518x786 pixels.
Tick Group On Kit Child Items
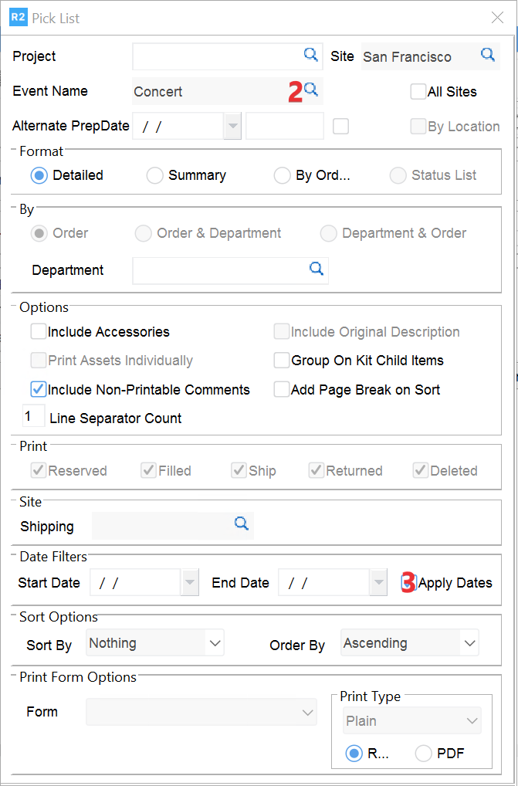(x=282, y=361)
